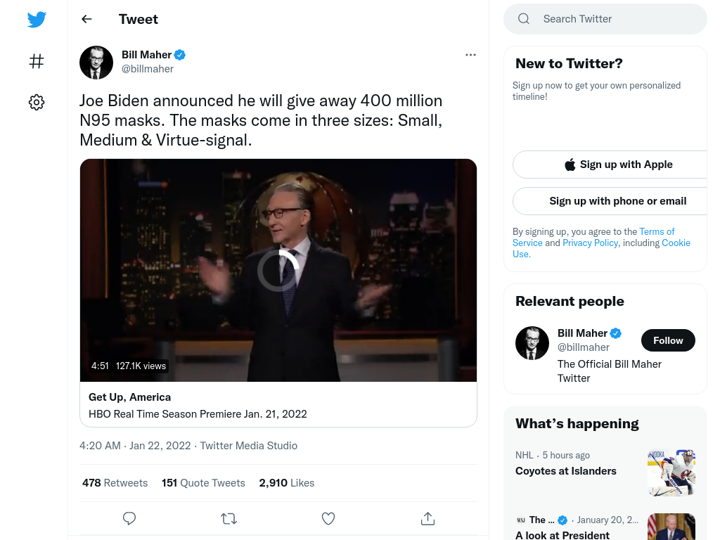View the 2,910 Likes list
This screenshot has width=720, height=540.
coord(287,482)
